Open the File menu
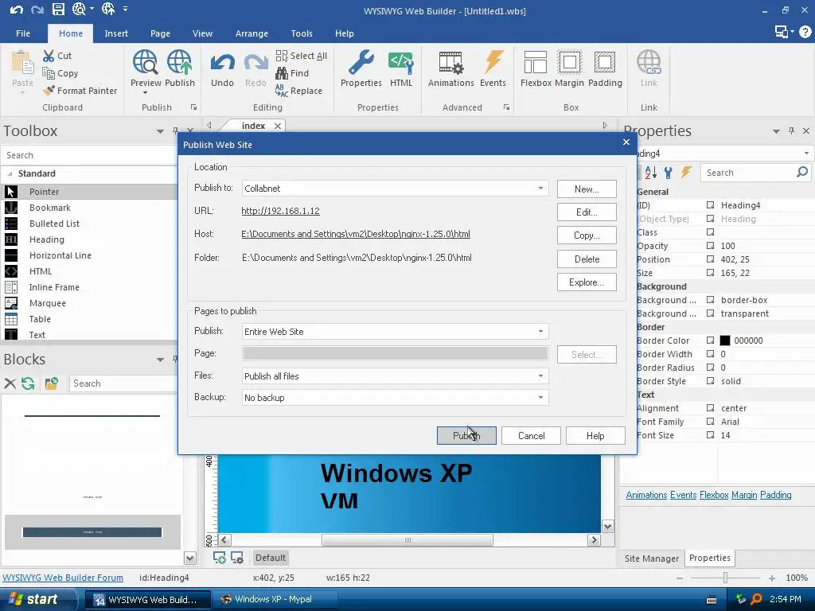The width and height of the screenshot is (815, 611). pos(23,33)
